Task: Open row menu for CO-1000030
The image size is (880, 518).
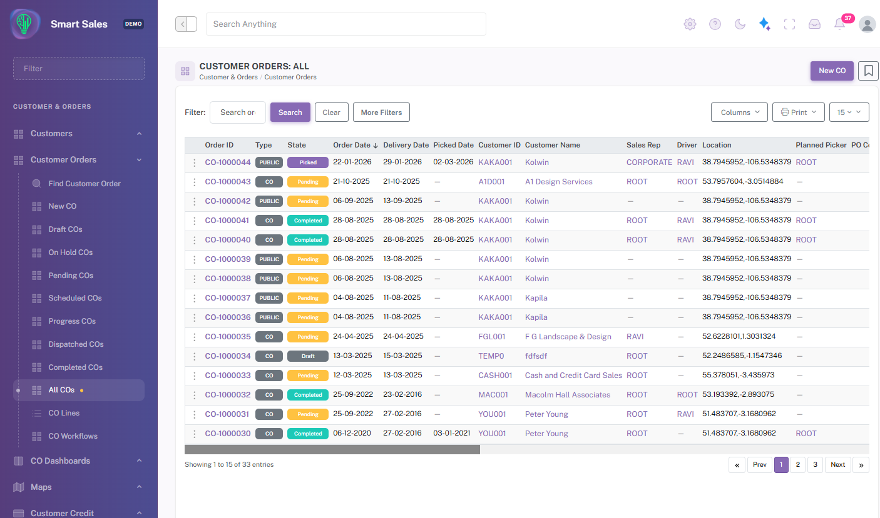Action: tap(194, 434)
